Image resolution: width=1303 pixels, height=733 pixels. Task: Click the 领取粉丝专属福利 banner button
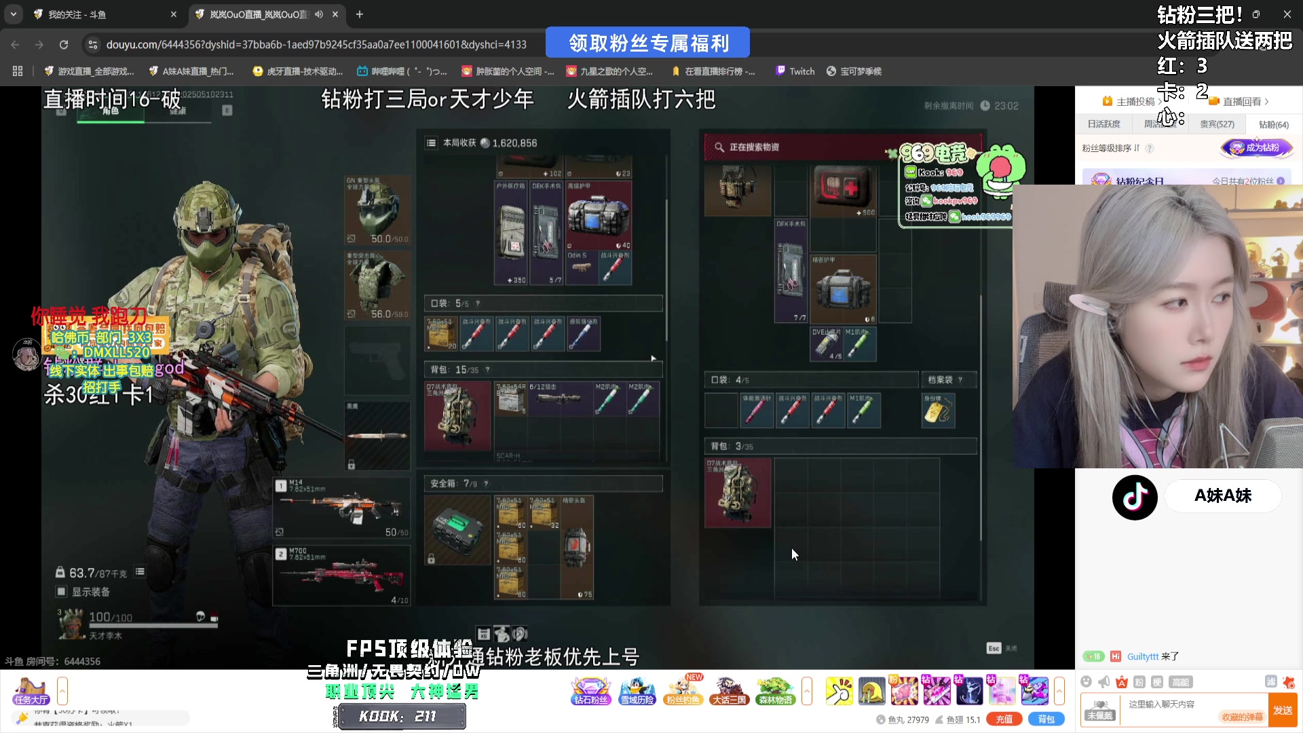click(648, 43)
